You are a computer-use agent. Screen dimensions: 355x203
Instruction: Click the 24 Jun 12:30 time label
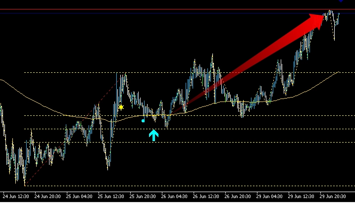click(x=16, y=197)
